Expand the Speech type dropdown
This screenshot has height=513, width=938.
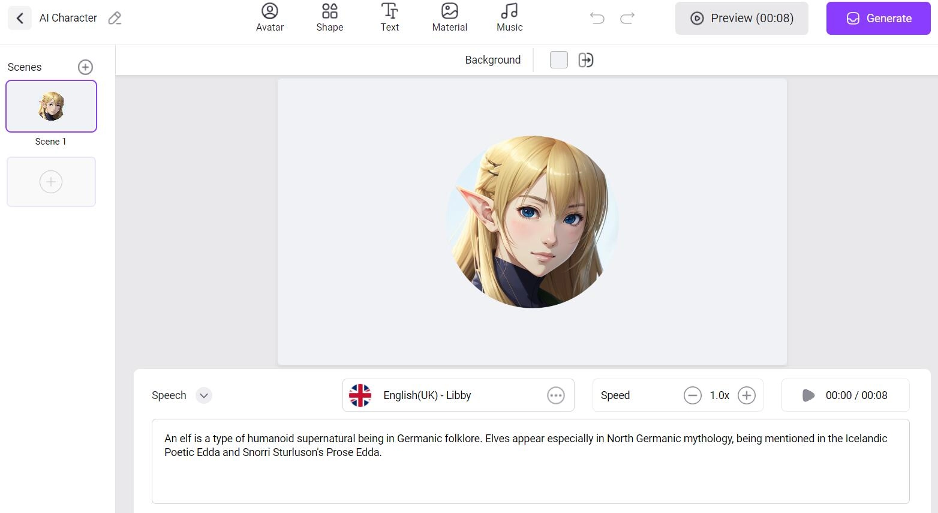[204, 395]
